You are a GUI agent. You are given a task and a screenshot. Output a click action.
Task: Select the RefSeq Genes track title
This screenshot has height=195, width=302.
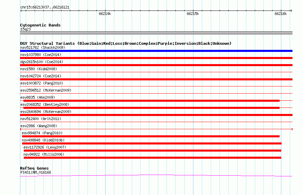(34, 168)
